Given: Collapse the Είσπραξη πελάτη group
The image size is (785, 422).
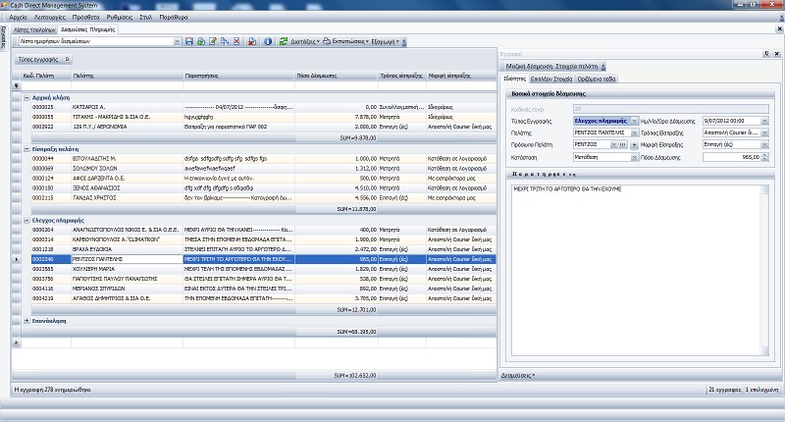Looking at the screenshot, I should click(x=27, y=149).
